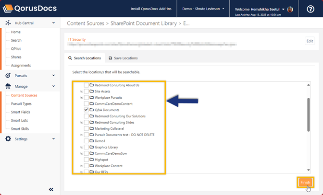
Task: Switch to the Save Locations tab
Action: (123, 58)
